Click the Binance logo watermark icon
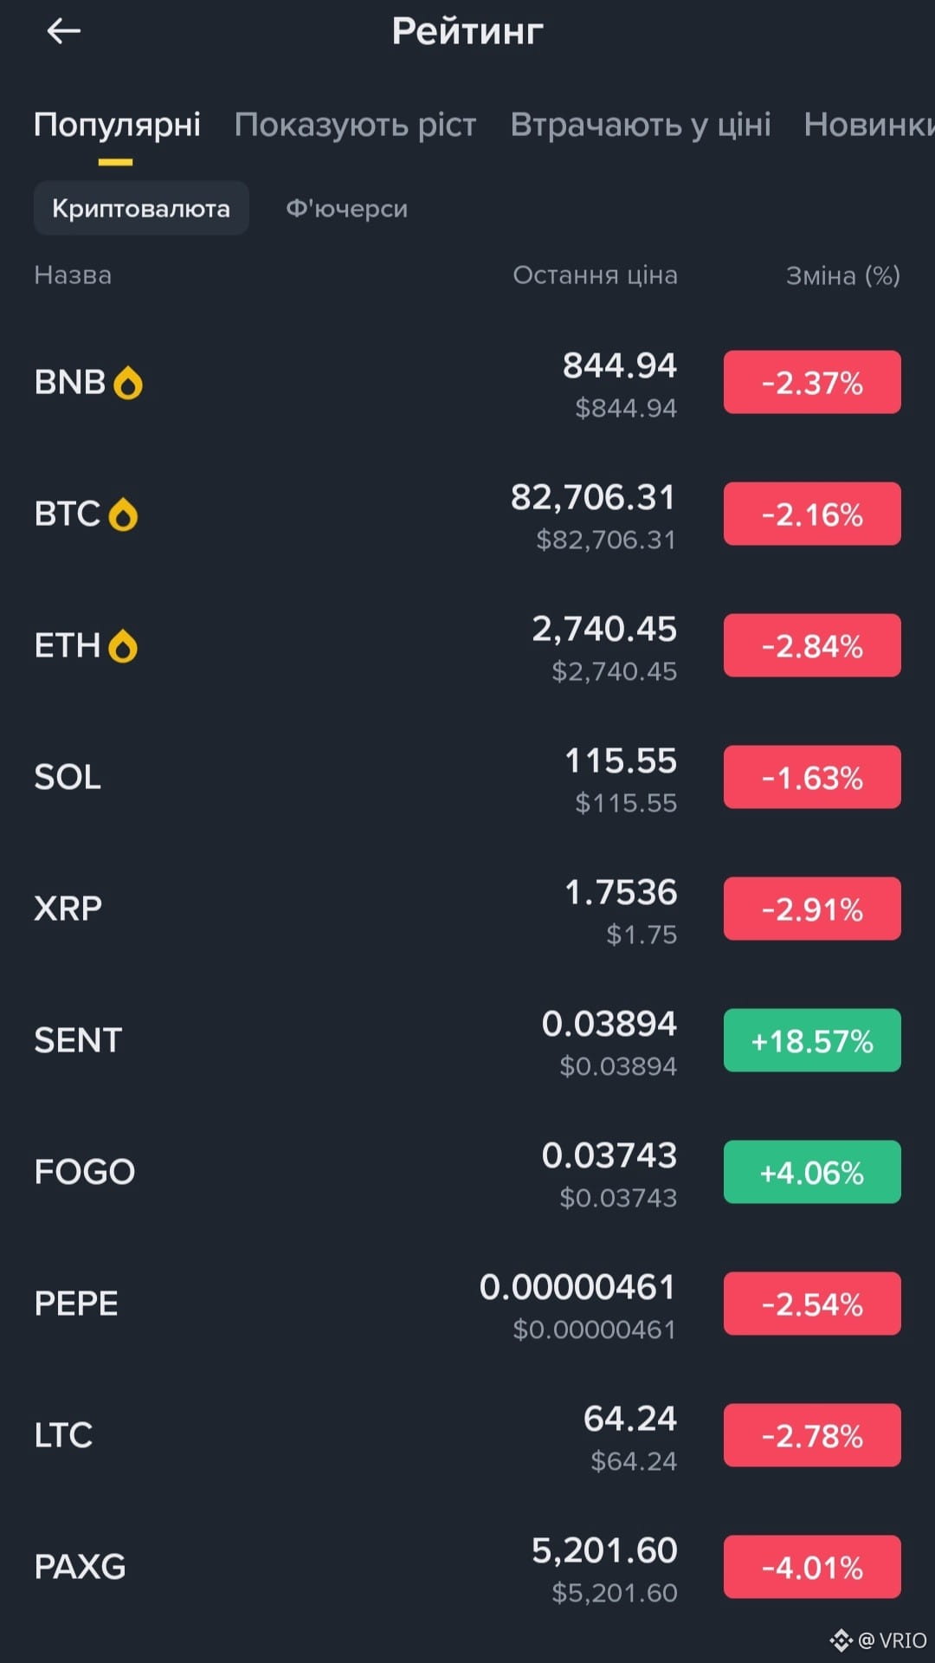 (841, 1640)
